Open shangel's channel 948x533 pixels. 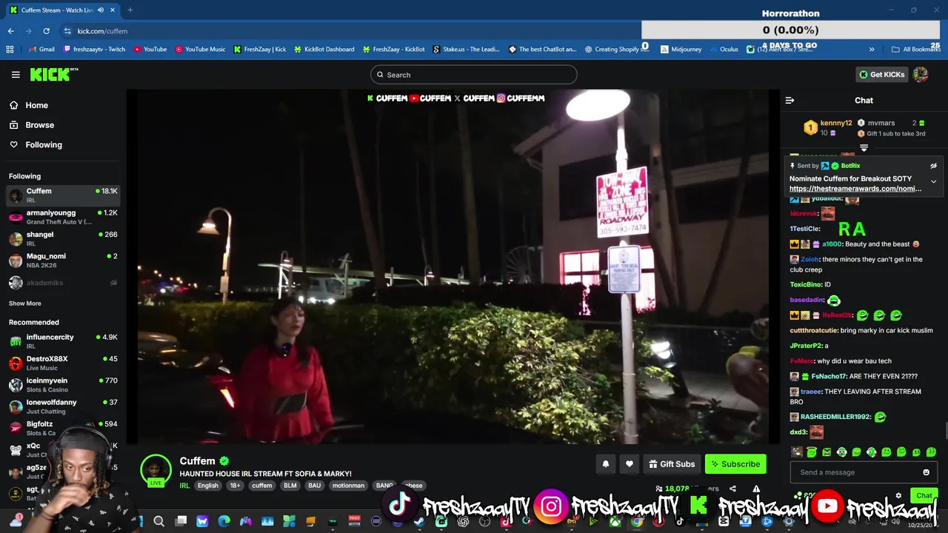tap(63, 238)
